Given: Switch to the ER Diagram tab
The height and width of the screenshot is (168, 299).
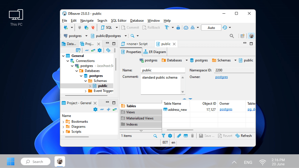Looking at the screenshot, I should [155, 52].
